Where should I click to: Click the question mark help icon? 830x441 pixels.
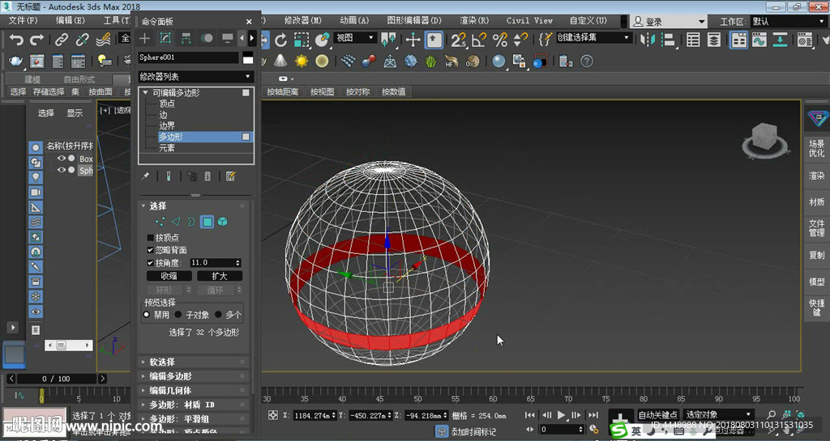(x=587, y=61)
